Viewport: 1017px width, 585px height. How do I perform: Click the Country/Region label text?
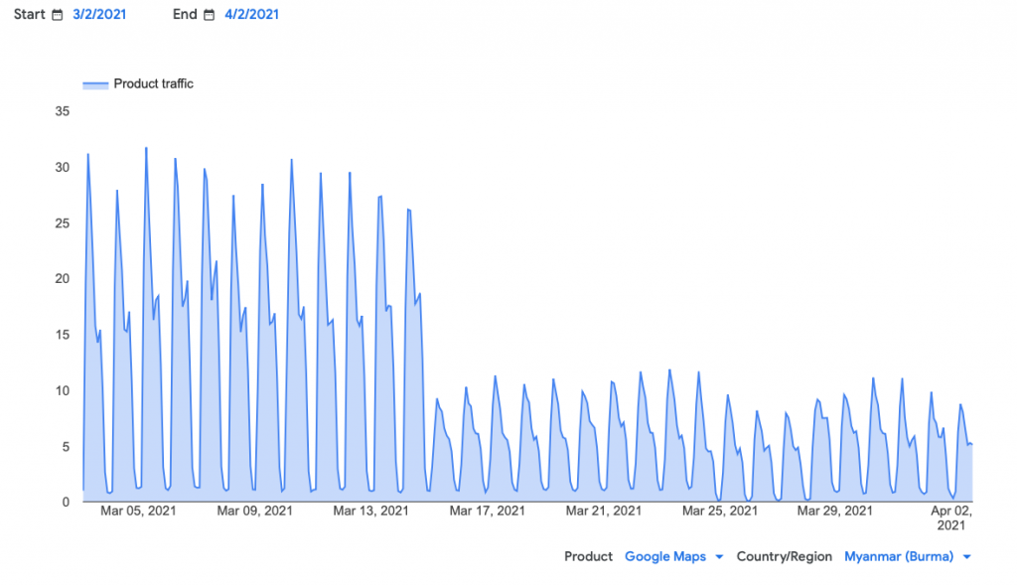[x=784, y=557]
